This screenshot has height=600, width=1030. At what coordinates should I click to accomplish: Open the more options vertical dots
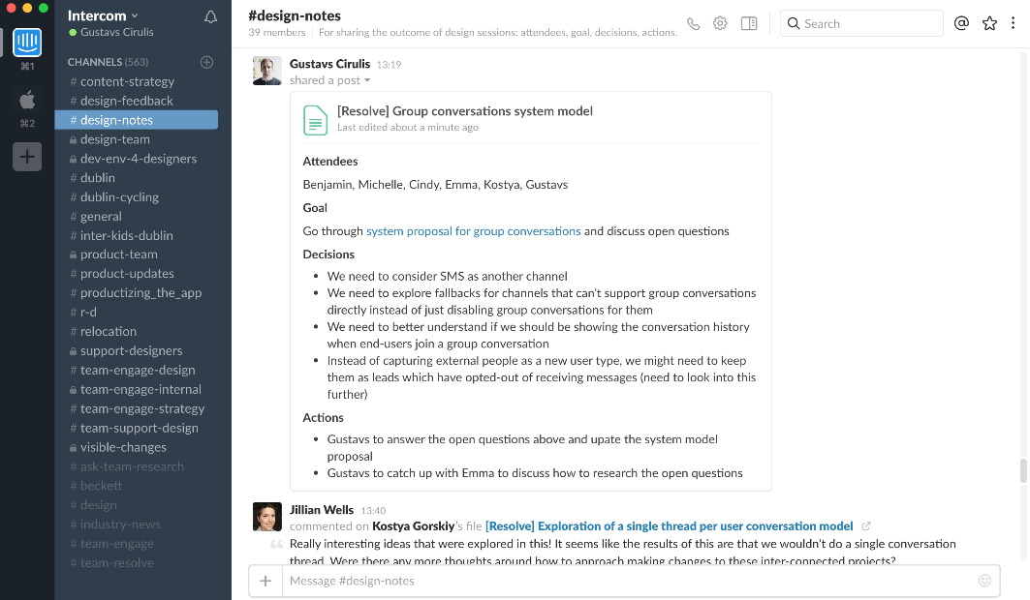point(1014,23)
